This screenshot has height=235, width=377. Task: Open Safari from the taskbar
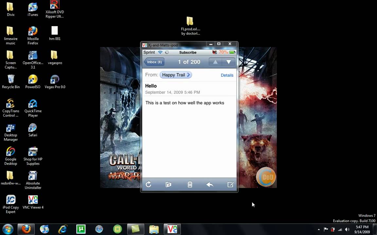tap(99, 229)
